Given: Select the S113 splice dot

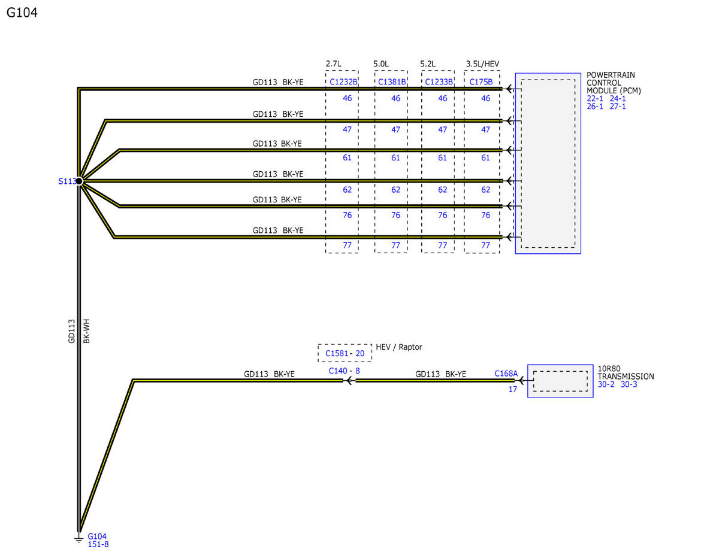Looking at the screenshot, I should [x=79, y=181].
